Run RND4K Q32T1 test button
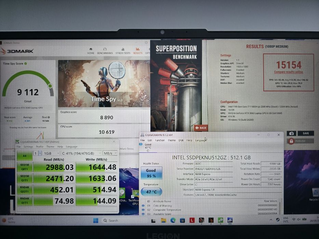319x239 pixels. tap(25, 189)
